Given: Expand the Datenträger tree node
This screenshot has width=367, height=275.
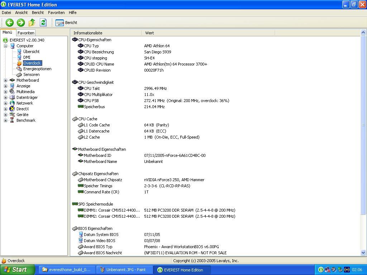Looking at the screenshot, I should (x=6, y=97).
